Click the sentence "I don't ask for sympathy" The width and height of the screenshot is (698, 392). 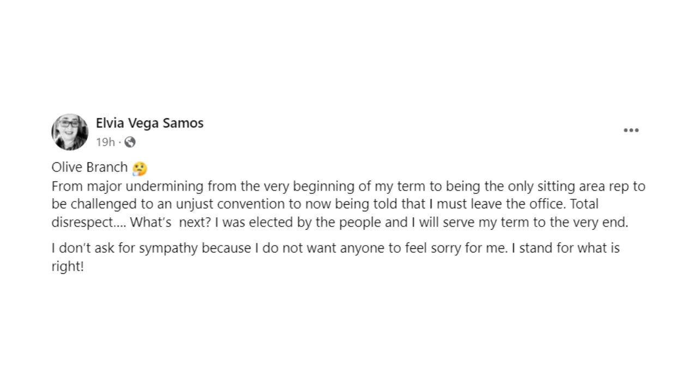click(x=125, y=249)
